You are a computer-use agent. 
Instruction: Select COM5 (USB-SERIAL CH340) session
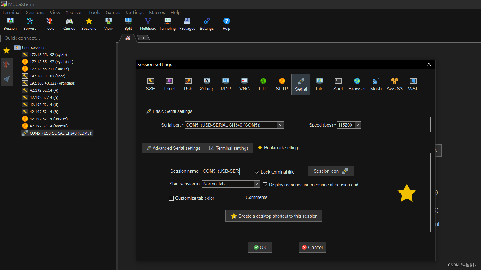pyautogui.click(x=57, y=133)
